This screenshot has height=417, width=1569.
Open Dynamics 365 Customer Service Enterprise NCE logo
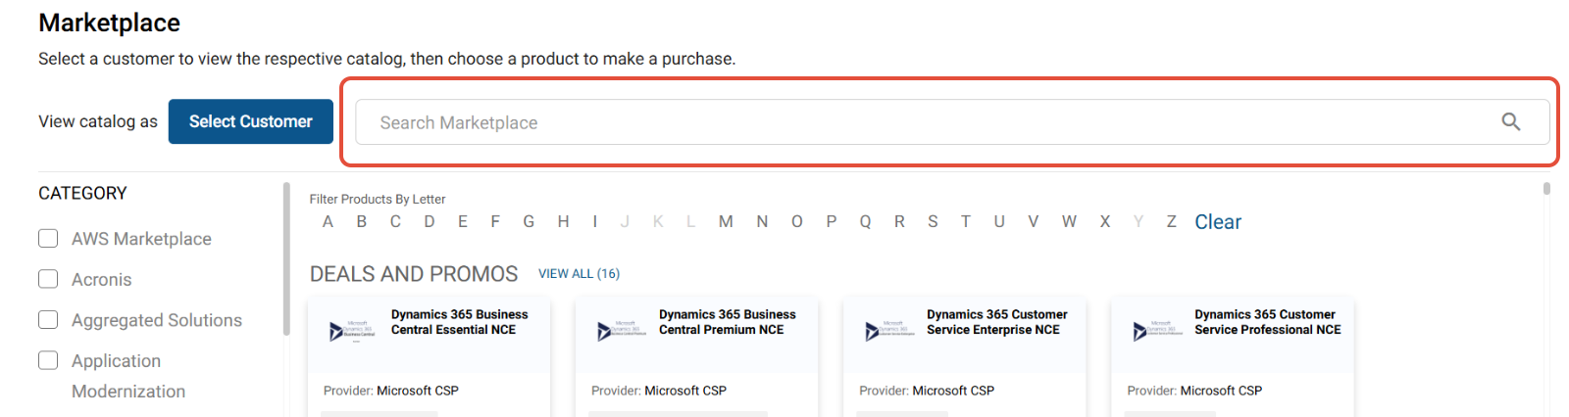tap(889, 331)
